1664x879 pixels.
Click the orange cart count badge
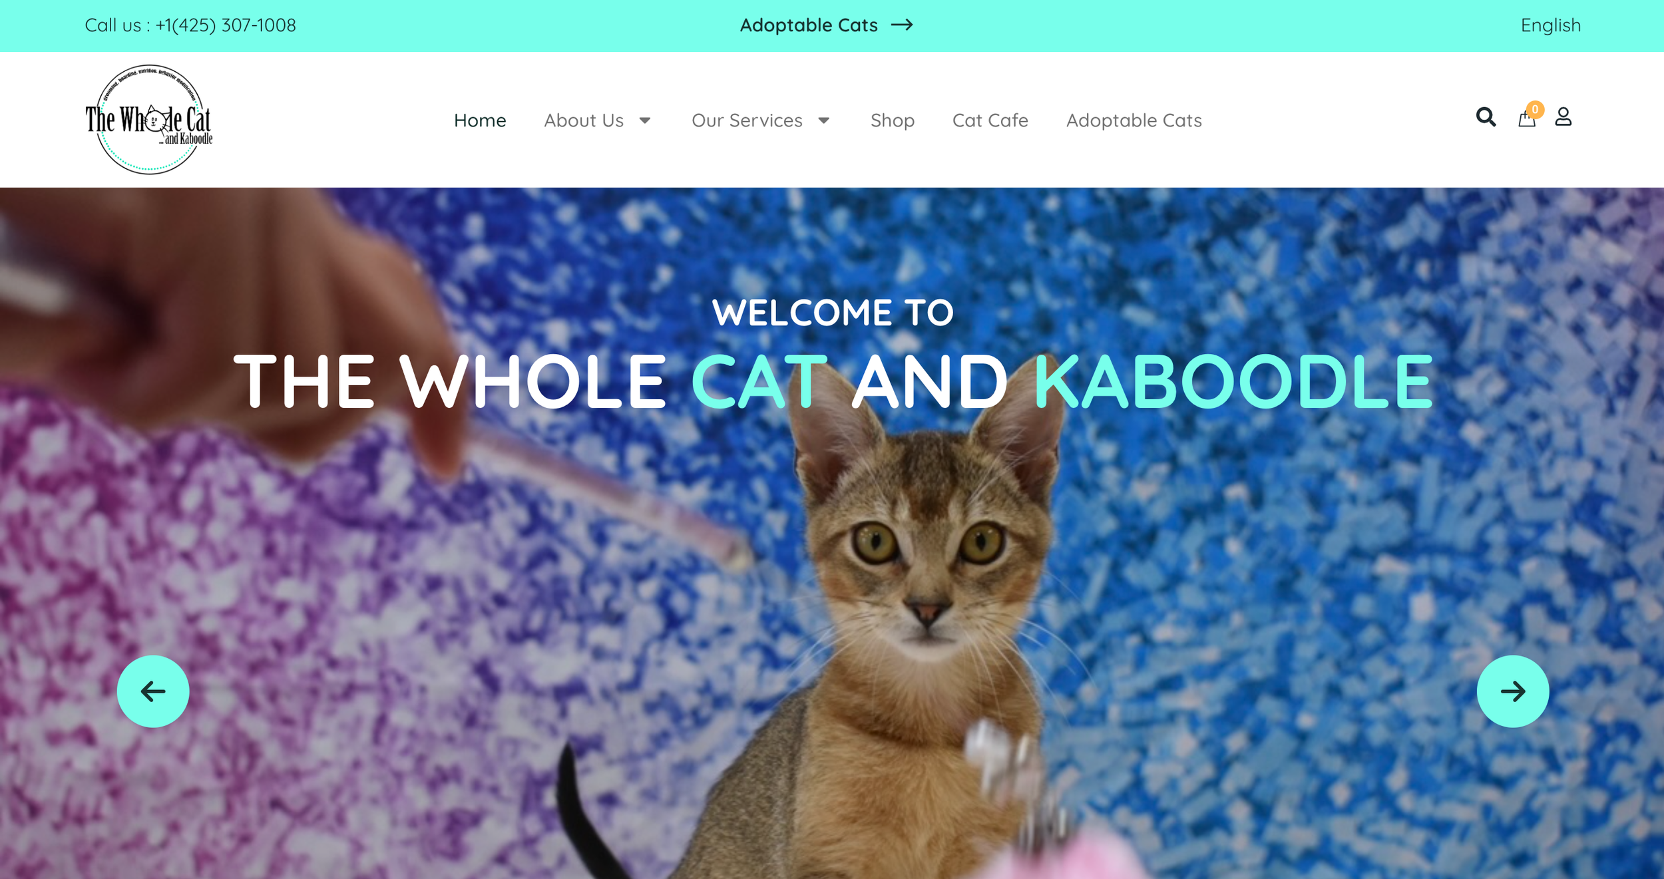point(1535,109)
